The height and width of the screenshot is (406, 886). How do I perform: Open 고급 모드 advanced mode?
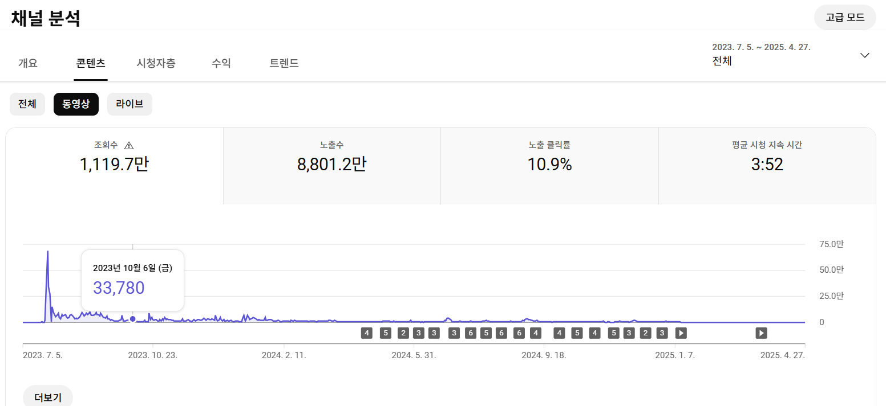[844, 17]
